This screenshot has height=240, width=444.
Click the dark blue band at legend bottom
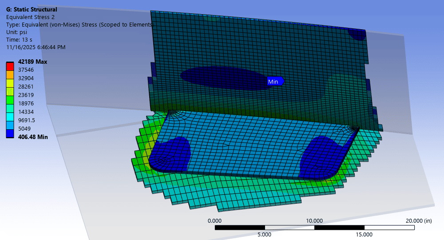(9, 133)
